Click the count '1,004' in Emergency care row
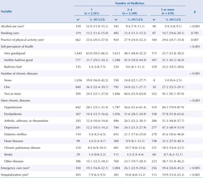Viewport: 203px width, 178px height. (x=116, y=168)
